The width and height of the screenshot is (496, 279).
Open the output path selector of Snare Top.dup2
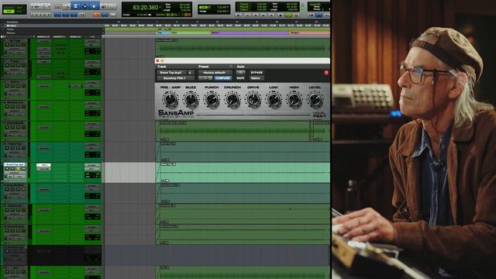pyautogui.click(x=92, y=169)
